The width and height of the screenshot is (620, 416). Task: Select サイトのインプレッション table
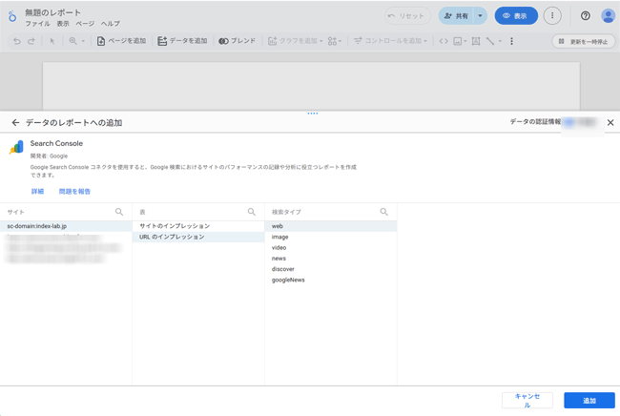[x=198, y=226]
